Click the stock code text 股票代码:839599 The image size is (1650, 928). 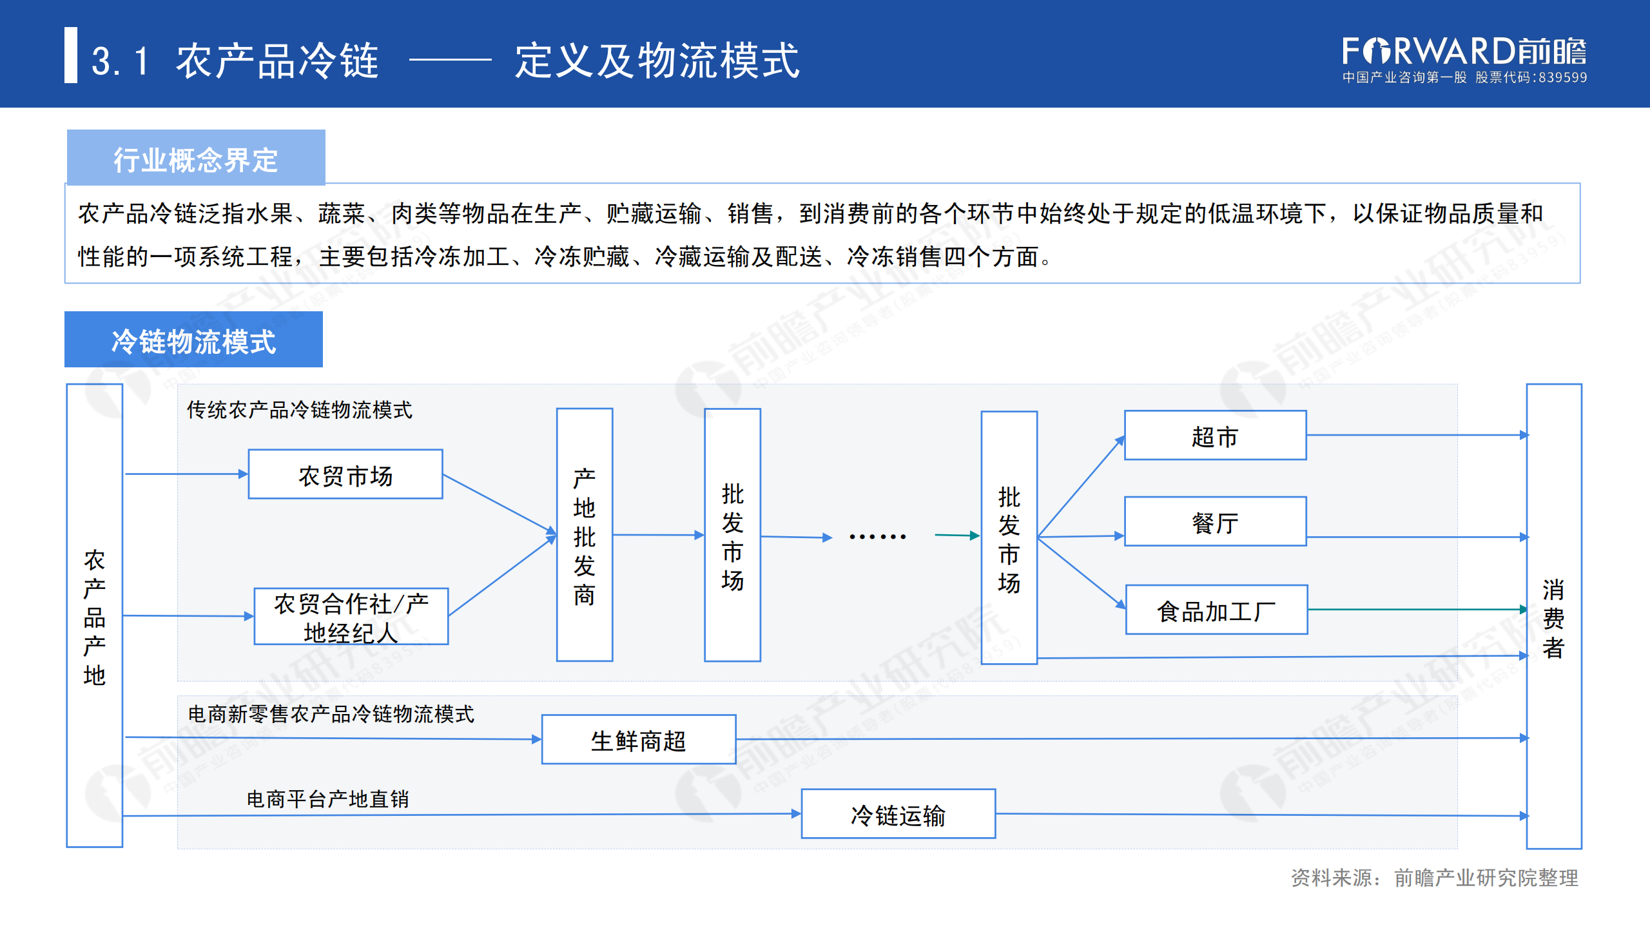(x=1531, y=77)
